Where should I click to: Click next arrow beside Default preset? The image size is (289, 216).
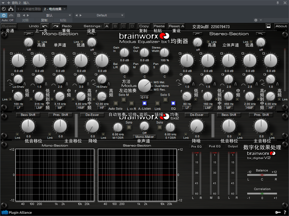pos(81,15)
